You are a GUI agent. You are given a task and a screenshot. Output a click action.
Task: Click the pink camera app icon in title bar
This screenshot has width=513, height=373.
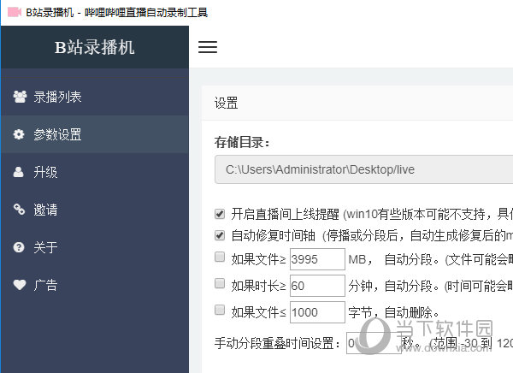(x=14, y=13)
